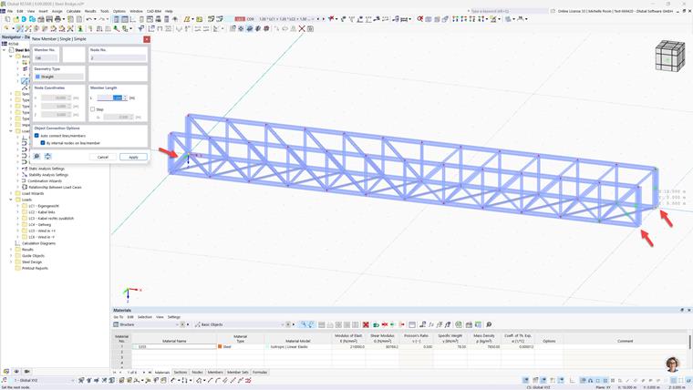Click the Calculation Diagrams icon in navigator

pyautogui.click(x=17, y=243)
